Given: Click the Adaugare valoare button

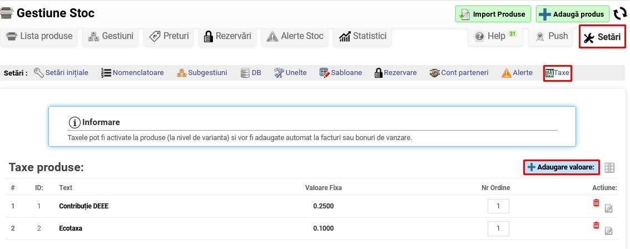Looking at the screenshot, I should pos(561,167).
